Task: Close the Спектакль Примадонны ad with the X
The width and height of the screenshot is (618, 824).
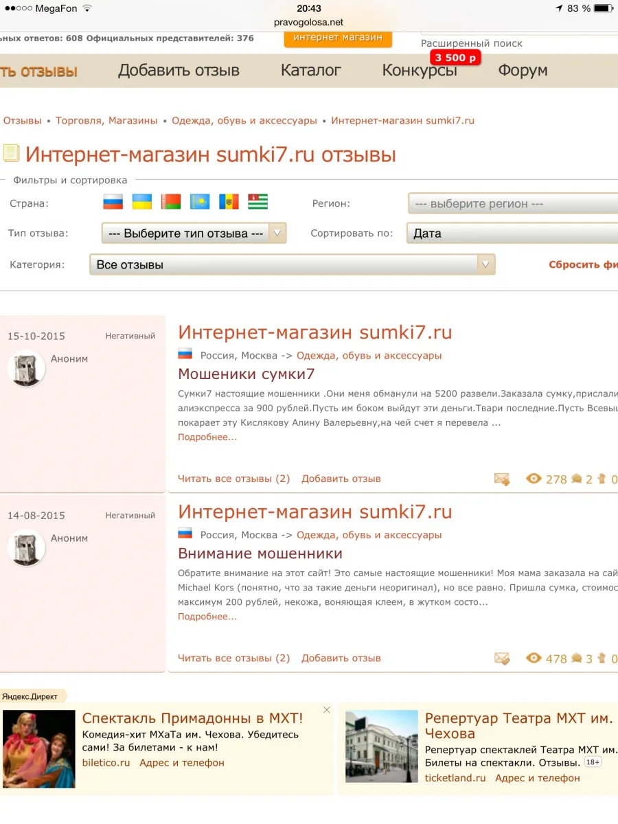Action: 327,710
